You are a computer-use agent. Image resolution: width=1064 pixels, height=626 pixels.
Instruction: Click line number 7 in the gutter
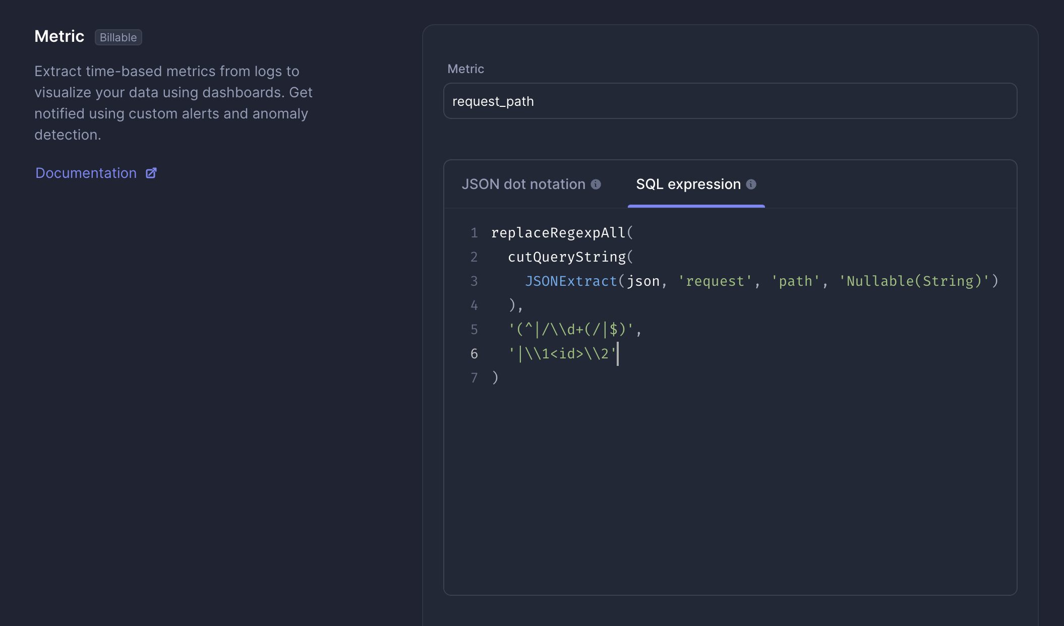[x=474, y=378]
